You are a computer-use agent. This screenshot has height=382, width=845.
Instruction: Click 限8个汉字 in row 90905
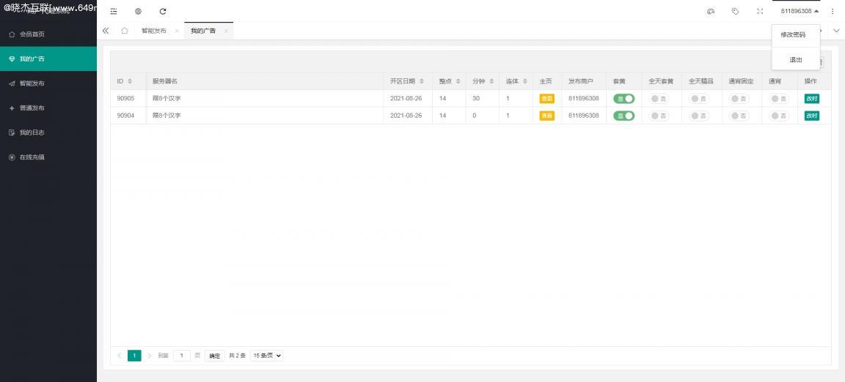(167, 99)
